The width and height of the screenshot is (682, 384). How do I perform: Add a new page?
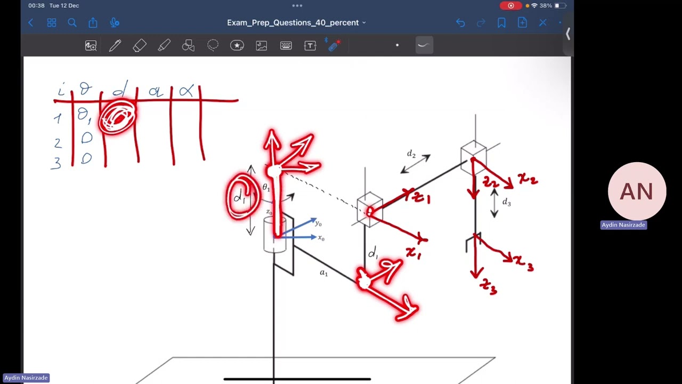point(522,22)
